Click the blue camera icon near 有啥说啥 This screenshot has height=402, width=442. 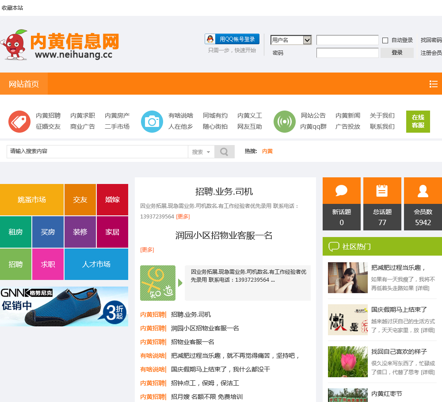tap(152, 121)
